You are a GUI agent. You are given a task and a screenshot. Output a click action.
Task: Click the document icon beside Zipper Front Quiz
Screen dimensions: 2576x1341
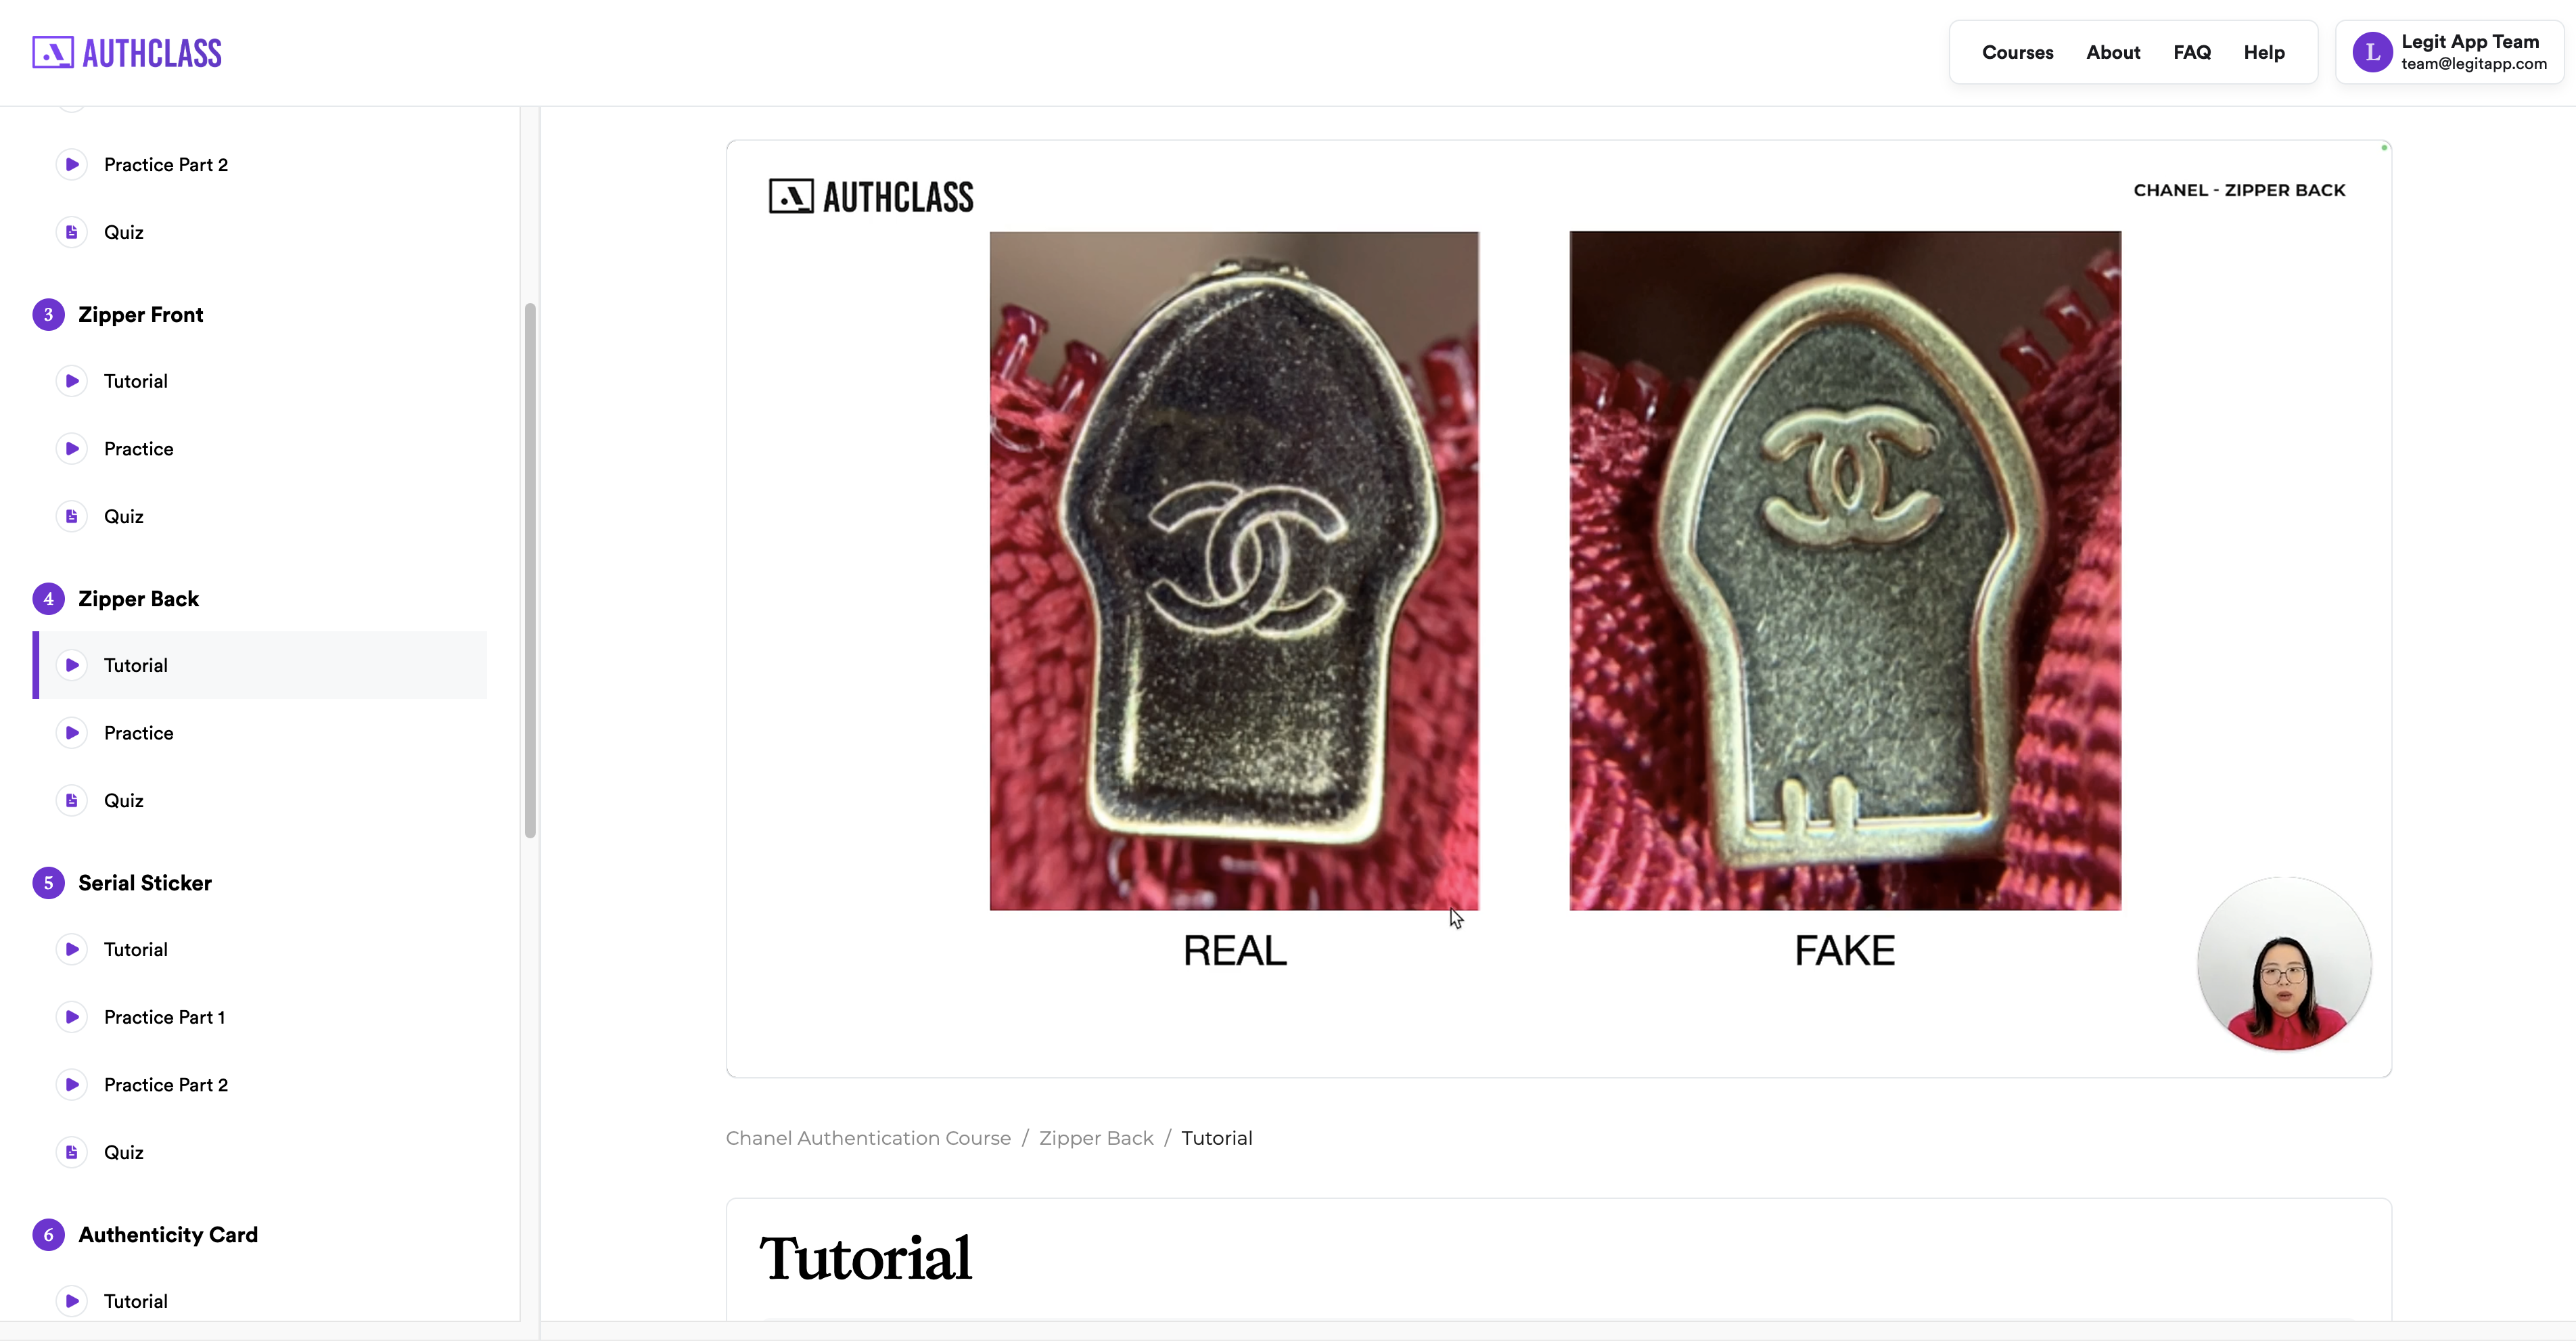coord(72,516)
